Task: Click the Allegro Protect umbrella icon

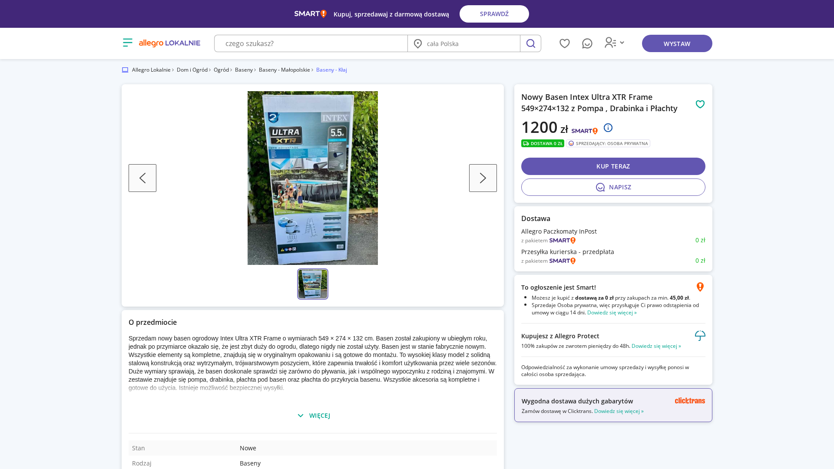Action: 700,336
